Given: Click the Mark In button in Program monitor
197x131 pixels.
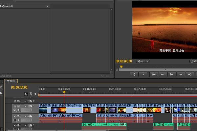Looking at the screenshot, I should [x=134, y=75].
